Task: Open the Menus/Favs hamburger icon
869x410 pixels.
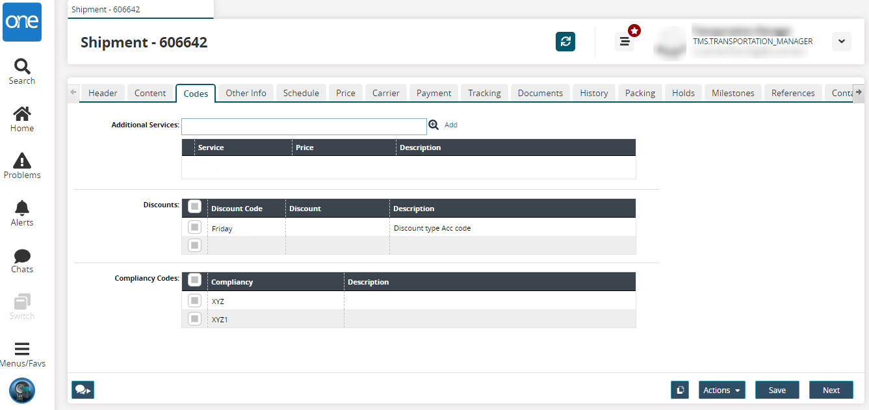Action: [22, 355]
